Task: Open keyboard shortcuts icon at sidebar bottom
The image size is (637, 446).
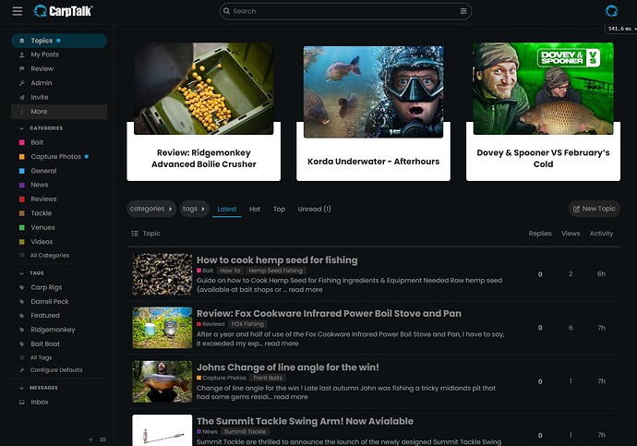Action: tap(103, 440)
